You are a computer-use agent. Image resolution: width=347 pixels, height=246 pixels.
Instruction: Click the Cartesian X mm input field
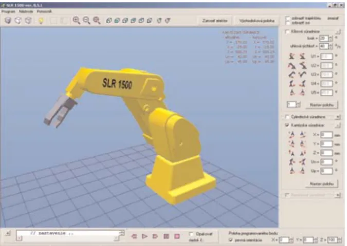326,135
